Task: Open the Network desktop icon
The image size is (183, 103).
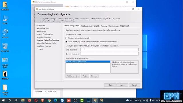Action: (5, 33)
